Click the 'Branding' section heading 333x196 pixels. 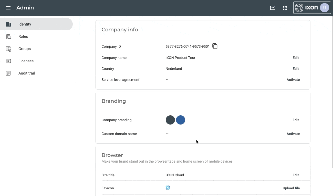tap(114, 101)
